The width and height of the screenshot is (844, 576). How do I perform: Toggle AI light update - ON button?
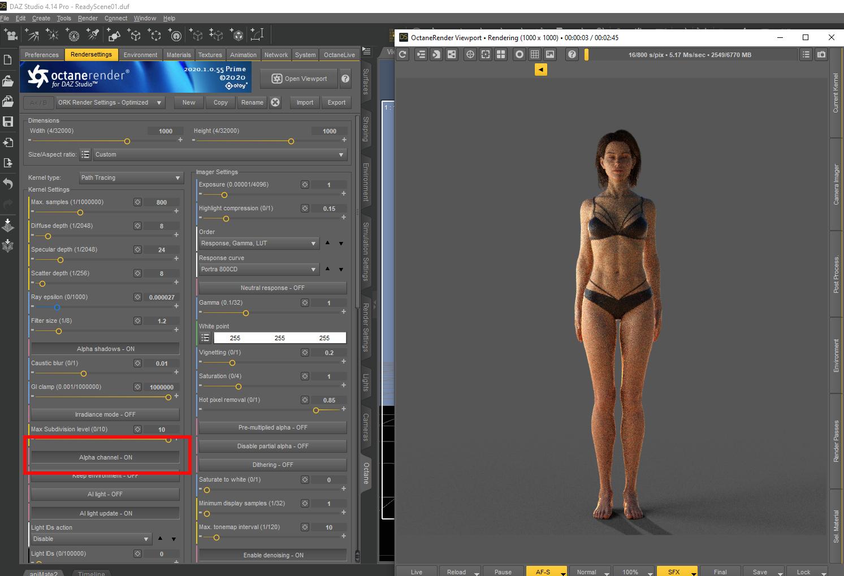(x=105, y=513)
